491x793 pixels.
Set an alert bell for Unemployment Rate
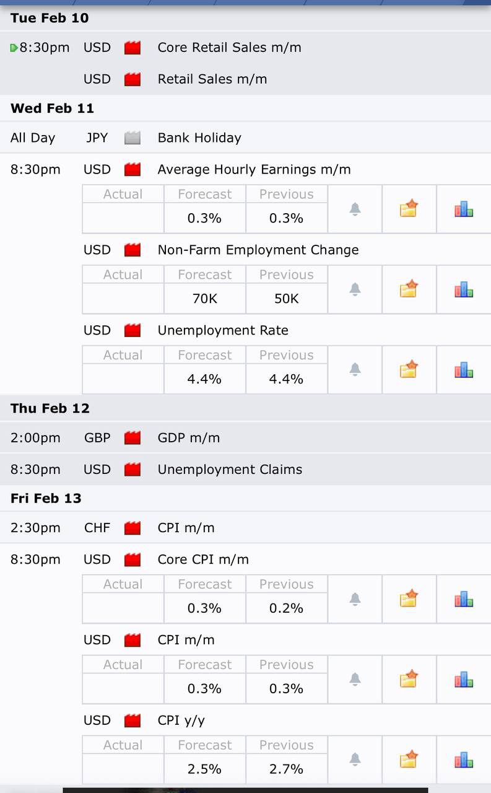(355, 370)
